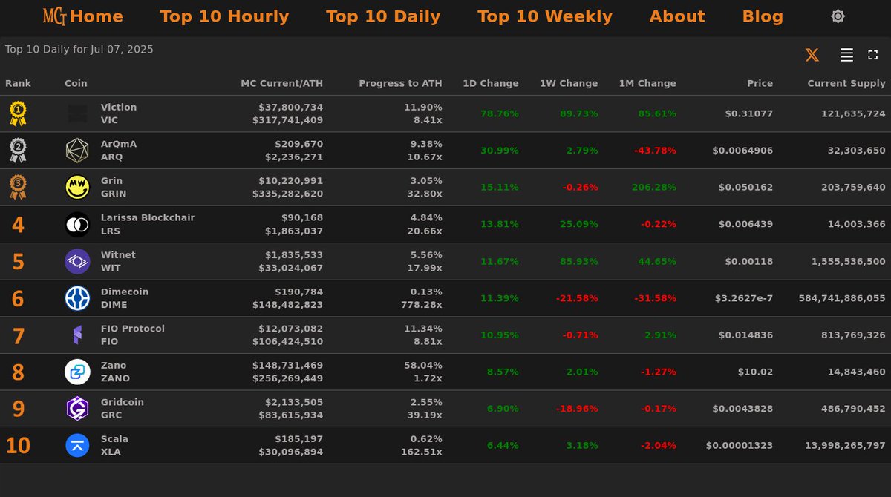This screenshot has height=497, width=891.
Task: Click the FIO Protocol logo
Action: [76, 335]
